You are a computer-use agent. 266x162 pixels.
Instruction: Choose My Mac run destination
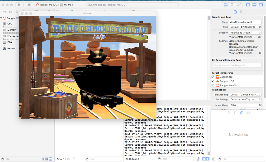68,4
